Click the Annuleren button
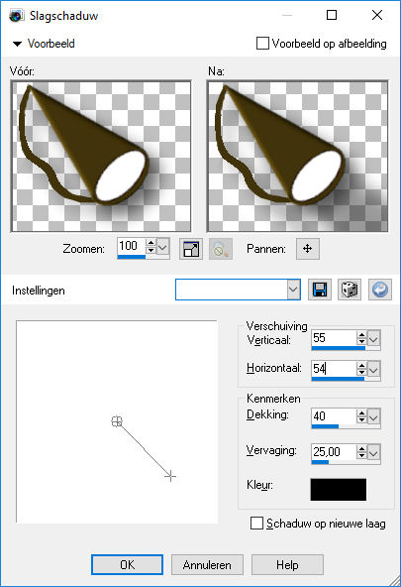 point(207,564)
